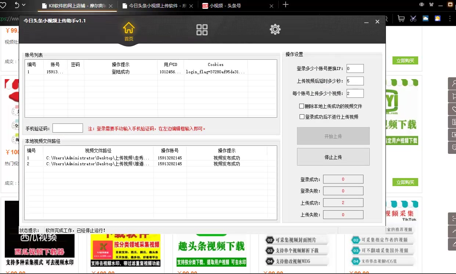Close the K8软件的网上店铺 browser tab

click(111, 6)
